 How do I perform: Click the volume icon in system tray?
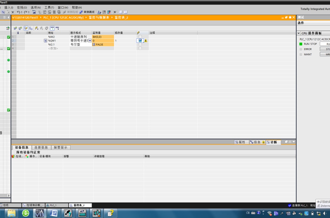325,213
